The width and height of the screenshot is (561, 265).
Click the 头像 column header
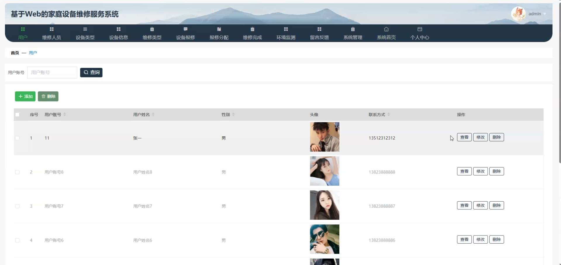314,115
